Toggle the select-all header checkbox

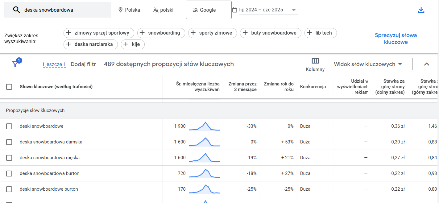(x=9, y=87)
